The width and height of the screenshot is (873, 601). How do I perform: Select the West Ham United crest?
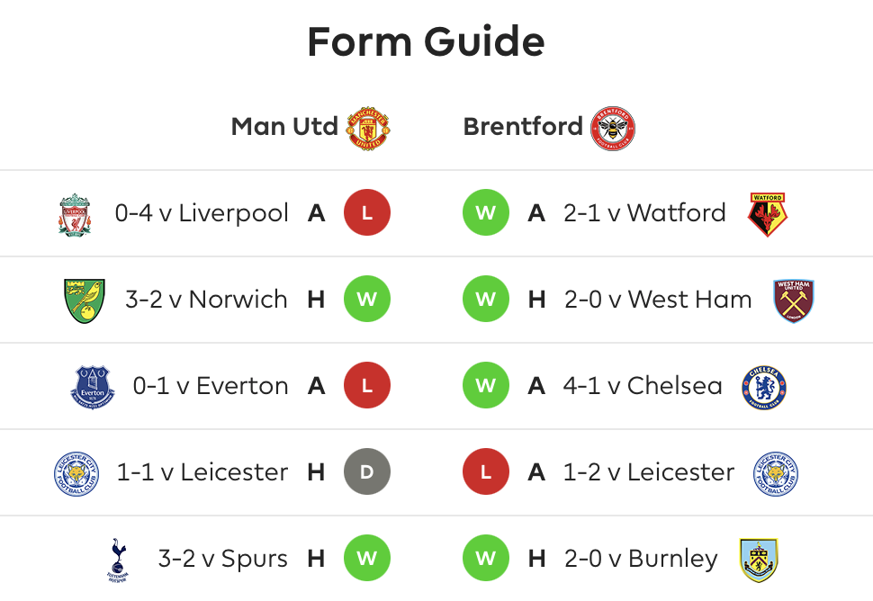pos(794,301)
